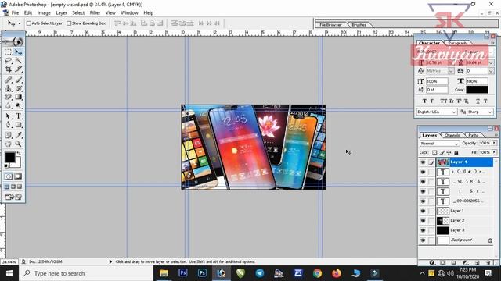This screenshot has width=501, height=281.
Task: Open the Fill slider arrow
Action: [x=495, y=153]
